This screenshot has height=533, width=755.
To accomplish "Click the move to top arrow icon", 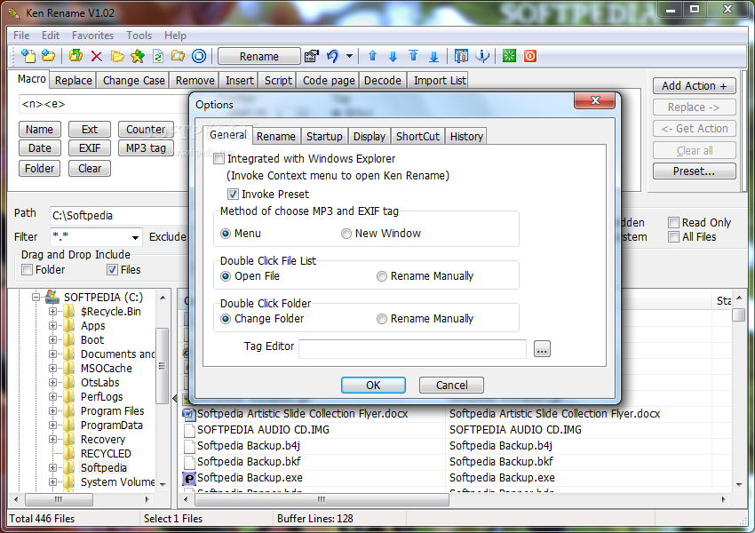I will [x=414, y=56].
